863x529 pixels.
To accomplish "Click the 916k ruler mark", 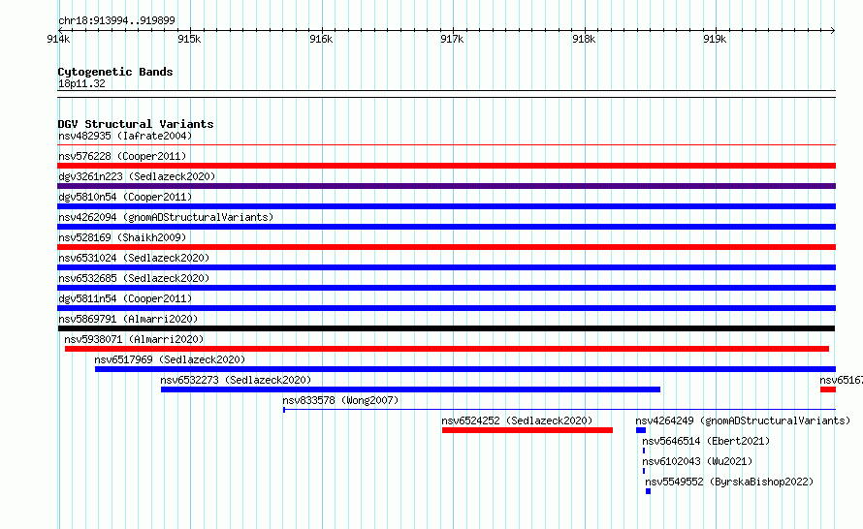I will coord(321,39).
